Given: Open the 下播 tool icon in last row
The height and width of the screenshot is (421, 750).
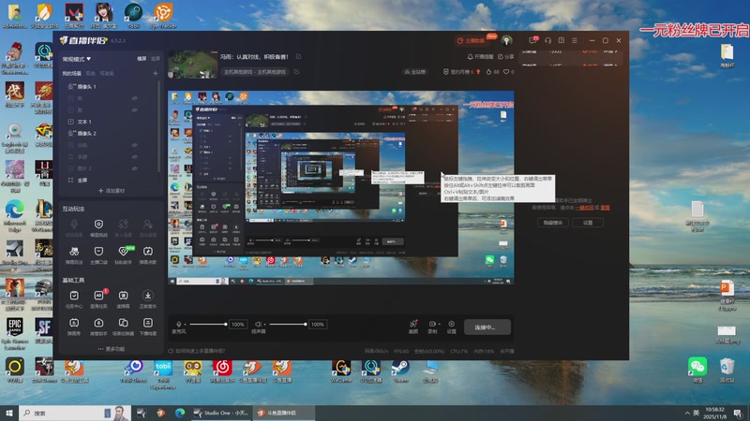Looking at the screenshot, I should (148, 323).
